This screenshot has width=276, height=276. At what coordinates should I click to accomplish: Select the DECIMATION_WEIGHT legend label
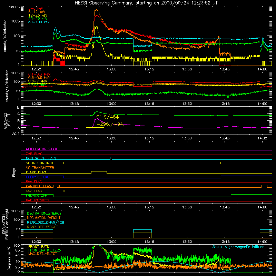[44, 218]
